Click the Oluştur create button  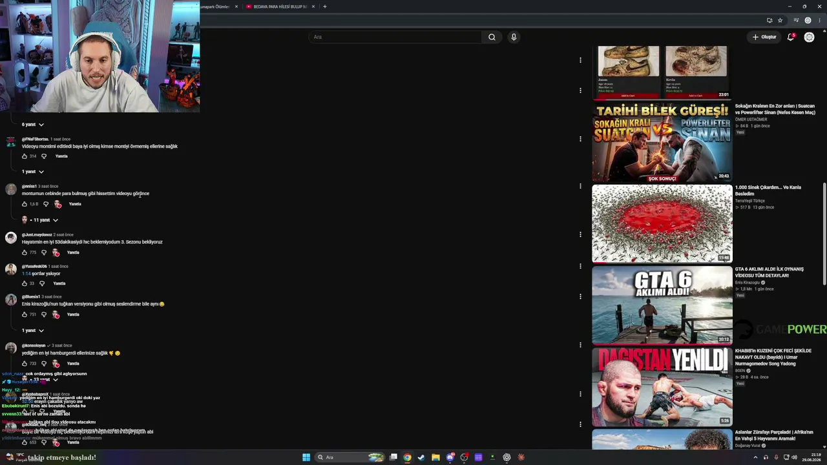pyautogui.click(x=764, y=37)
